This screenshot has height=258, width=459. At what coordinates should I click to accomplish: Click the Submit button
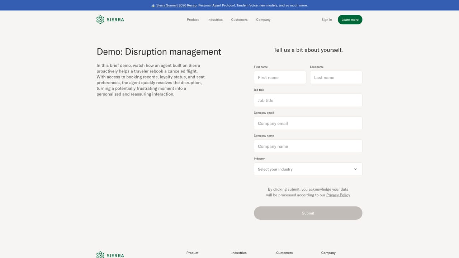[308, 213]
